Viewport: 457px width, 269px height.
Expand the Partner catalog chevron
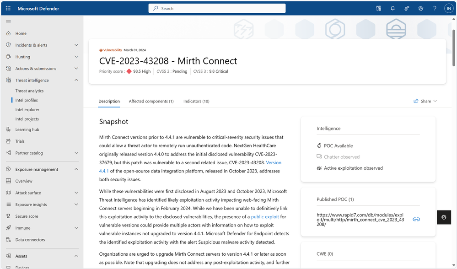(x=76, y=153)
